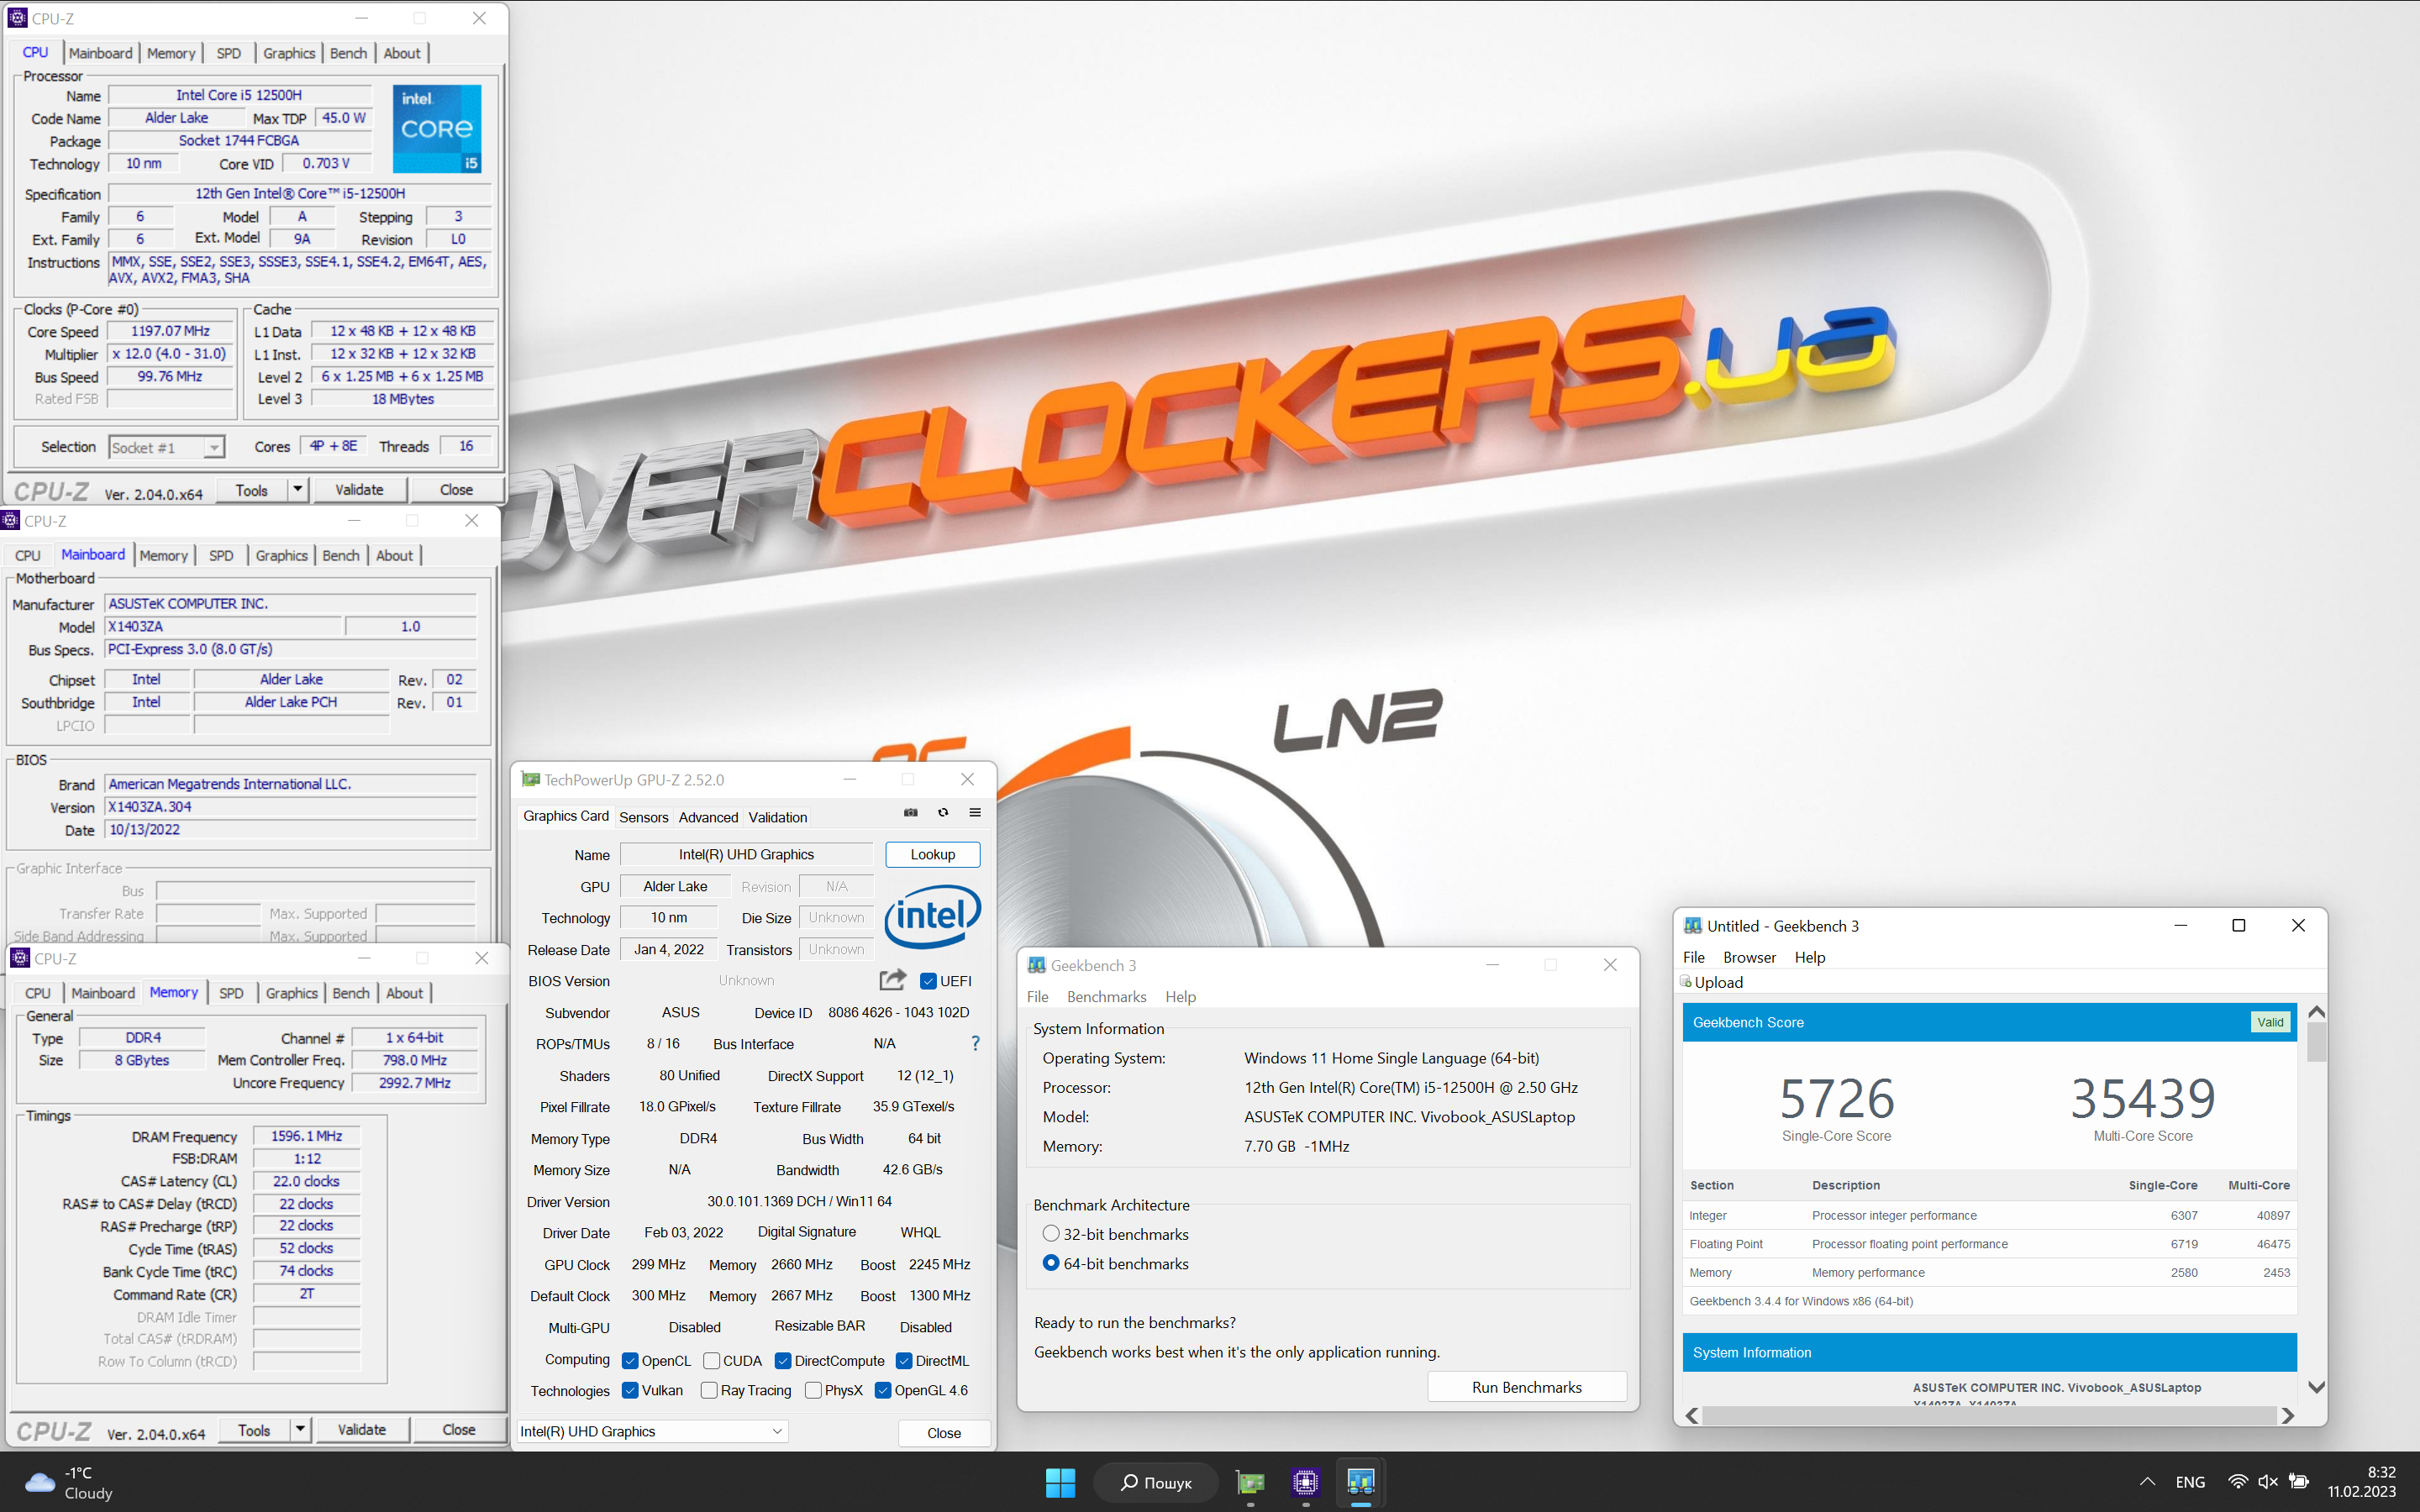The image size is (2420, 1512).
Task: Toggle the UEFI checkbox in GPU-Z
Action: [928, 981]
